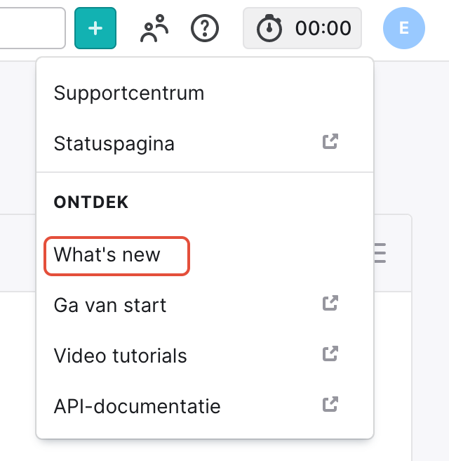Click the help question mark icon

pyautogui.click(x=205, y=28)
